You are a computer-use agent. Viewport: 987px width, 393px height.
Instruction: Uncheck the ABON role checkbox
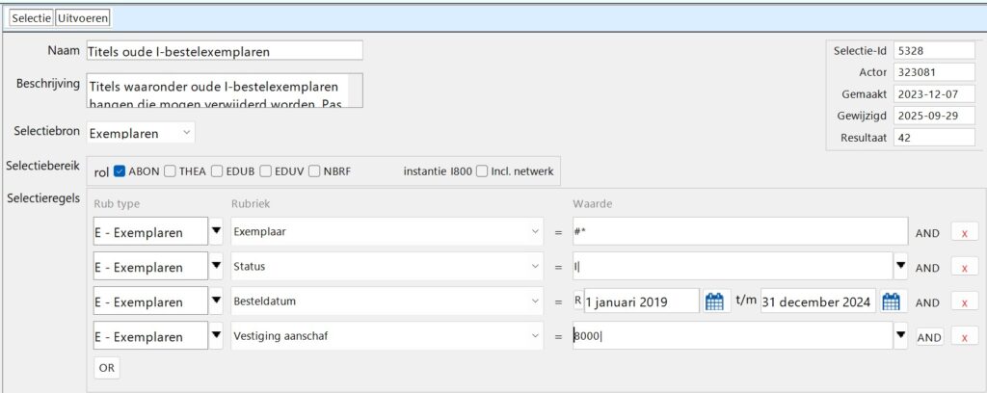[120, 172]
